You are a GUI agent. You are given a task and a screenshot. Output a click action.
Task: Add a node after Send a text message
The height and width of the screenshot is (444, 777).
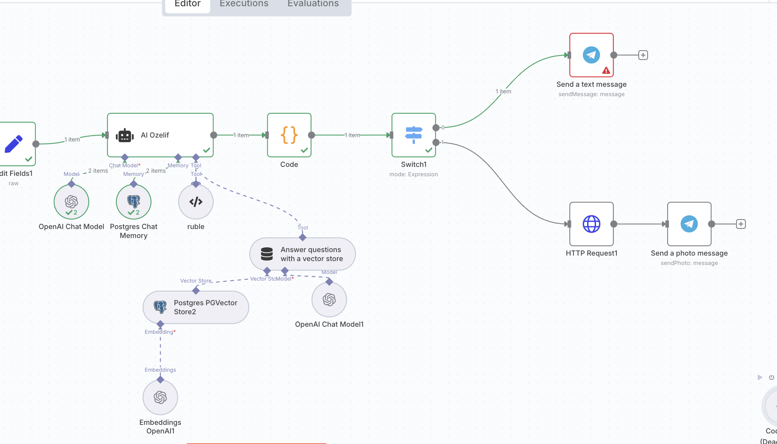click(x=643, y=55)
